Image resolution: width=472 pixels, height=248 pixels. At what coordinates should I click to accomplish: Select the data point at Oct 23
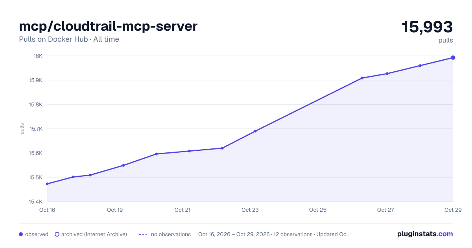click(255, 131)
